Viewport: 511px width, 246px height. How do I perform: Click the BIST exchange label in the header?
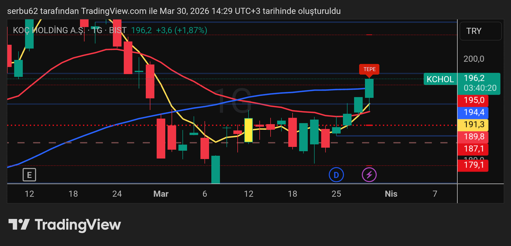(x=118, y=30)
